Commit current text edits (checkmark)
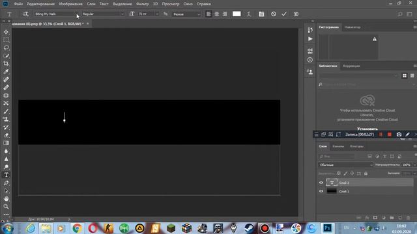Screen dimensions: 417x234 [x=284, y=14]
